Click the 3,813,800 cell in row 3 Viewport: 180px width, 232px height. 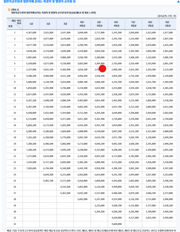tap(65, 45)
